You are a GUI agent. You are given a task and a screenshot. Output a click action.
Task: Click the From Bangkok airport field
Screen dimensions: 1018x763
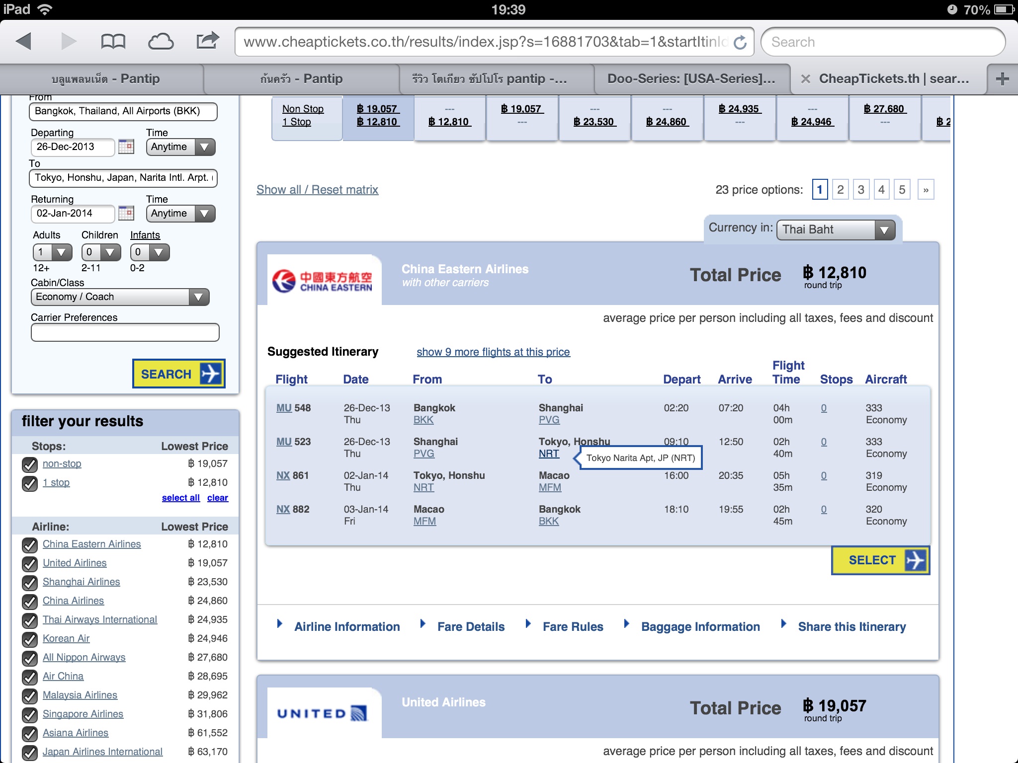point(123,111)
